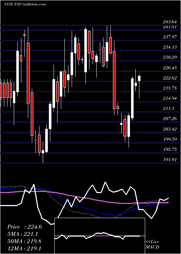Click the 191.91 price level label
The width and height of the screenshot is (181, 254).
tap(169, 160)
